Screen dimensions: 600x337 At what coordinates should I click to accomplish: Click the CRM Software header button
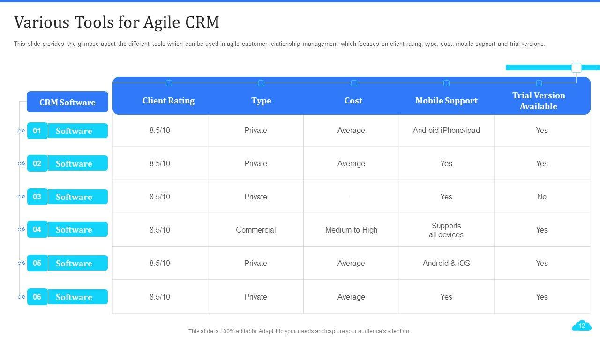click(67, 102)
